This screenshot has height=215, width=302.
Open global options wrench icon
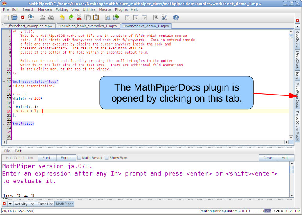(x=164, y=18)
